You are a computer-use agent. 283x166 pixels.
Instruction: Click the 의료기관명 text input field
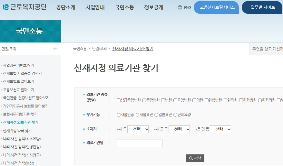point(140,143)
